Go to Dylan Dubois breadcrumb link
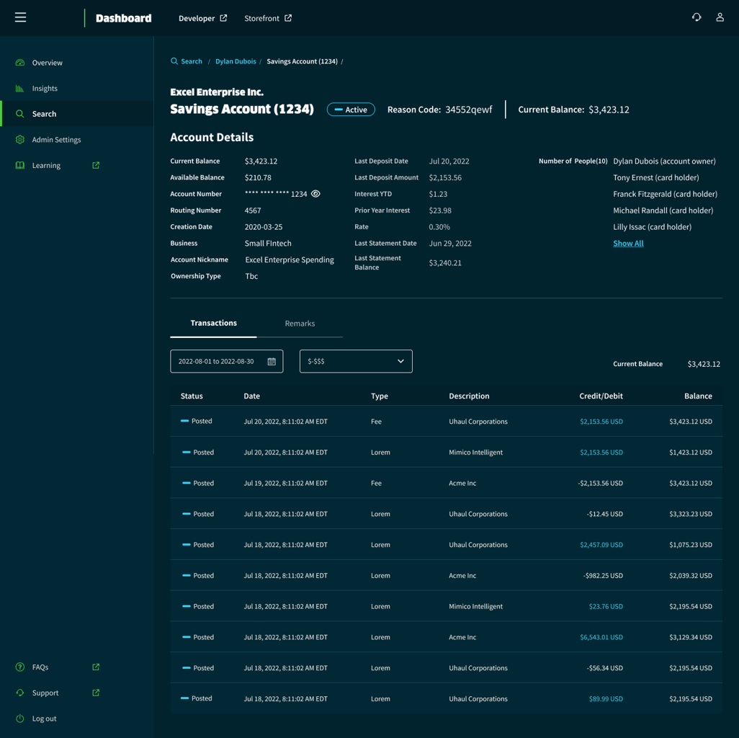Image resolution: width=739 pixels, height=738 pixels. (x=236, y=61)
